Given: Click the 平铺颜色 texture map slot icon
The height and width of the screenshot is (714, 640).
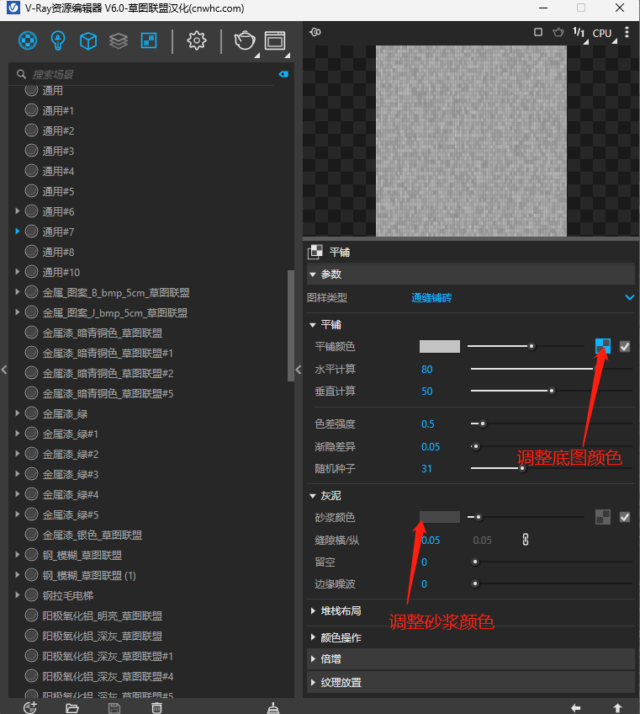Looking at the screenshot, I should pyautogui.click(x=603, y=346).
